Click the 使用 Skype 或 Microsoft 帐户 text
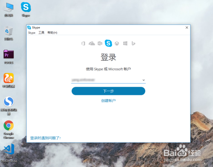The width and height of the screenshot is (213, 167). [x=108, y=69]
